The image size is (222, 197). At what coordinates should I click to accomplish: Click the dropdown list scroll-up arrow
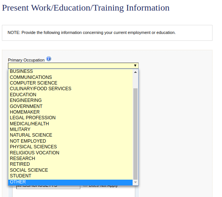(135, 72)
